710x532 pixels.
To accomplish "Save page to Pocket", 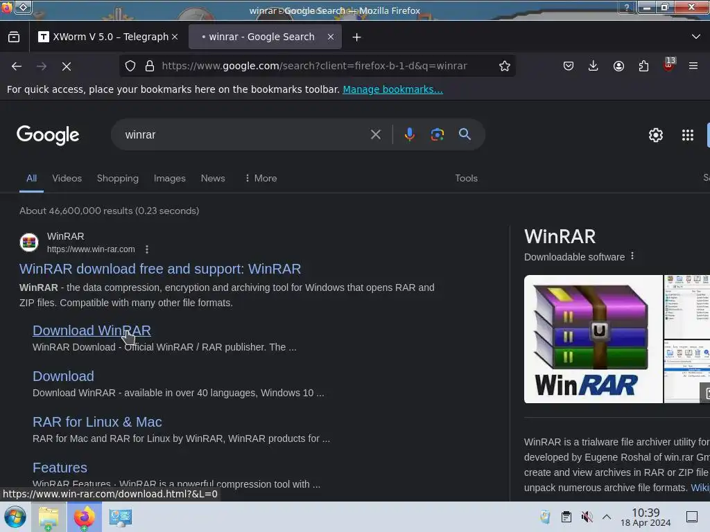I will pyautogui.click(x=569, y=66).
